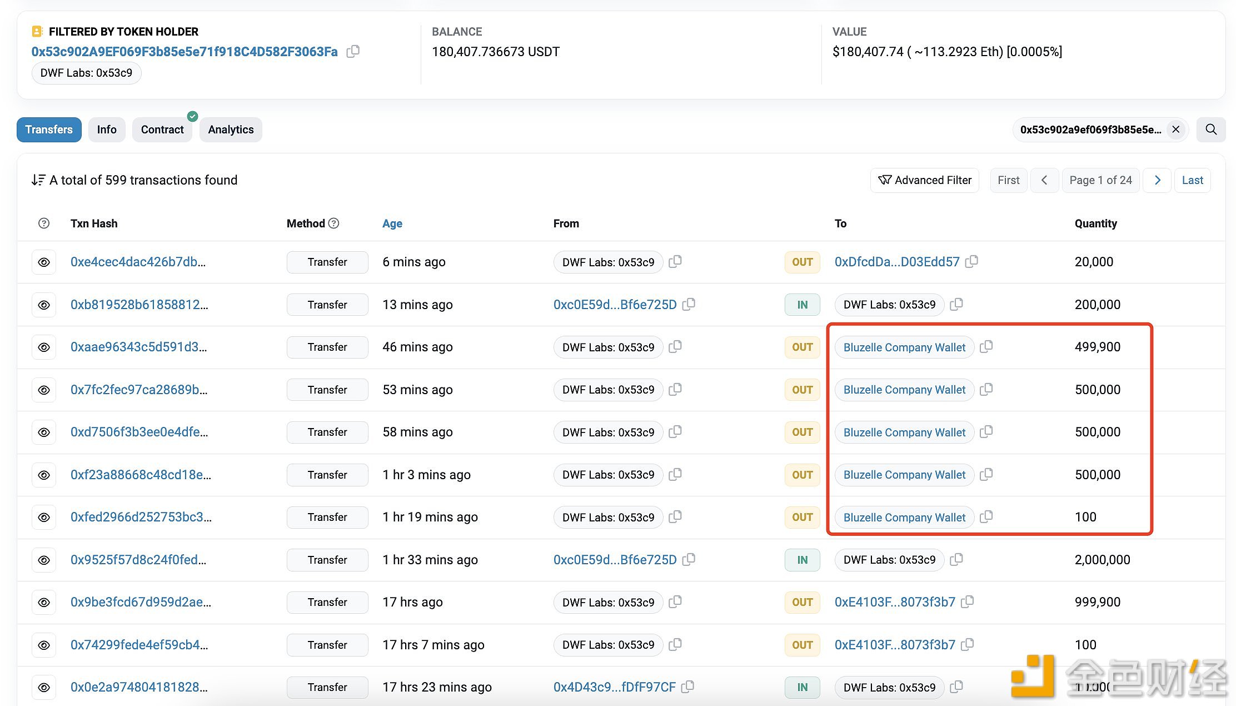
Task: Preview transaction 0xe4cec4dac426b7db with eye icon
Action: tap(44, 262)
